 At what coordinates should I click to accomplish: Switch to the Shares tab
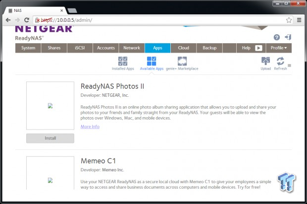point(54,48)
